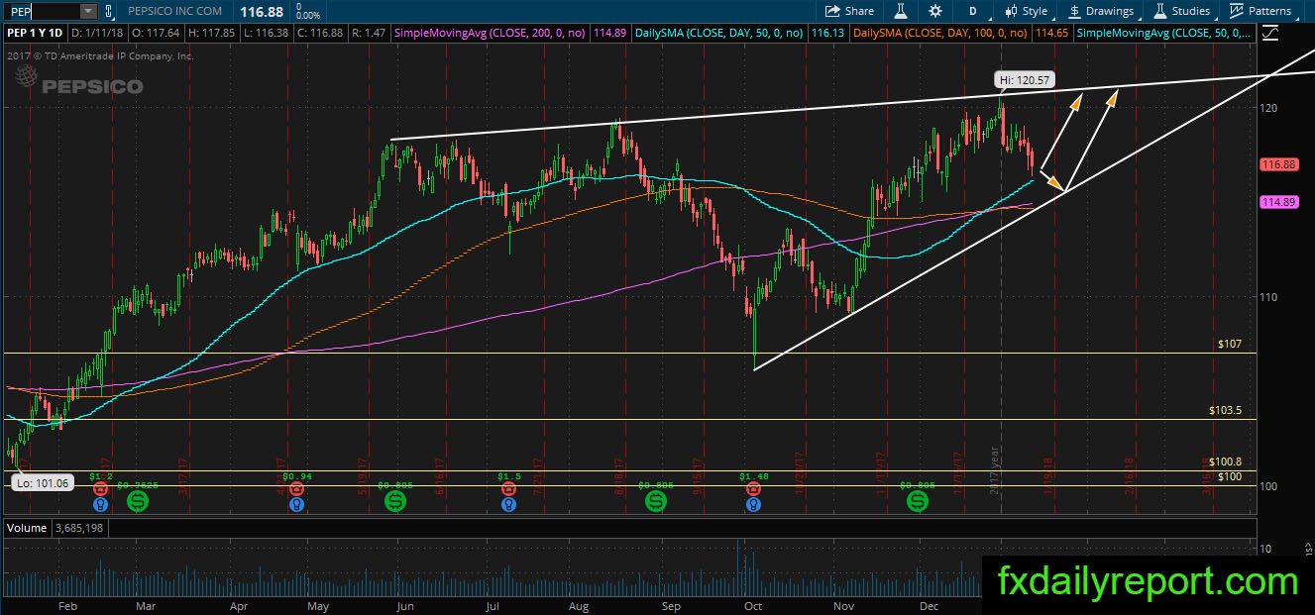Click the $103.5 level label
The width and height of the screenshot is (1315, 615).
tap(1226, 410)
